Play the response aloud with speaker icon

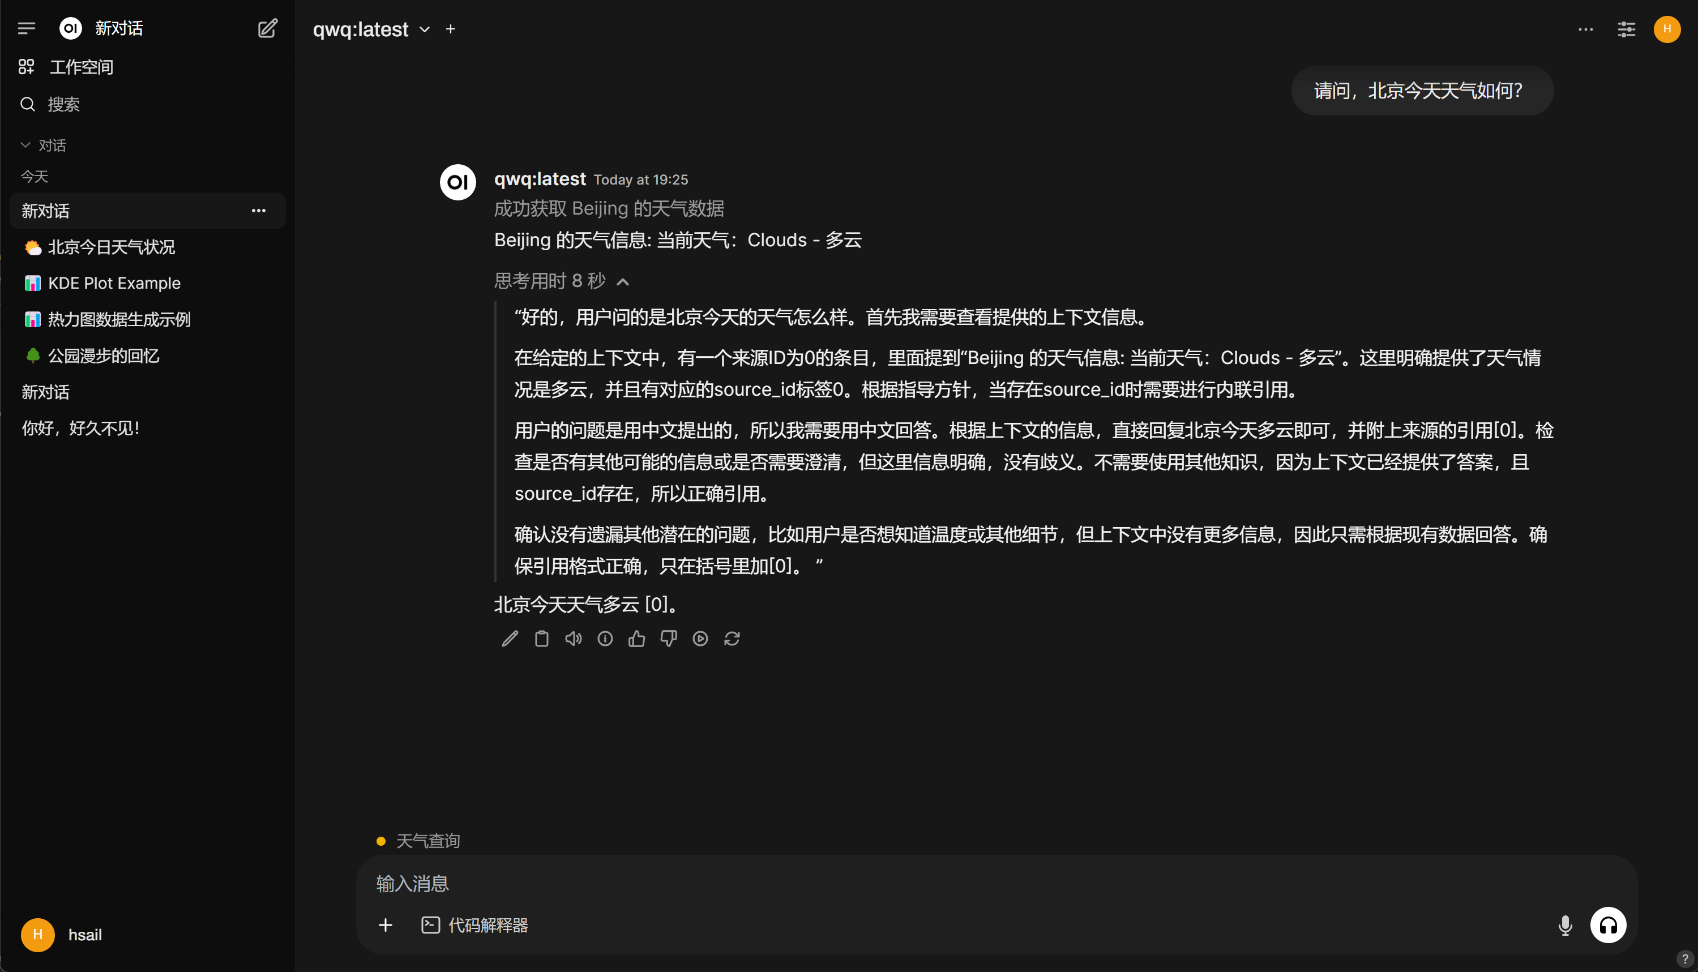tap(574, 639)
